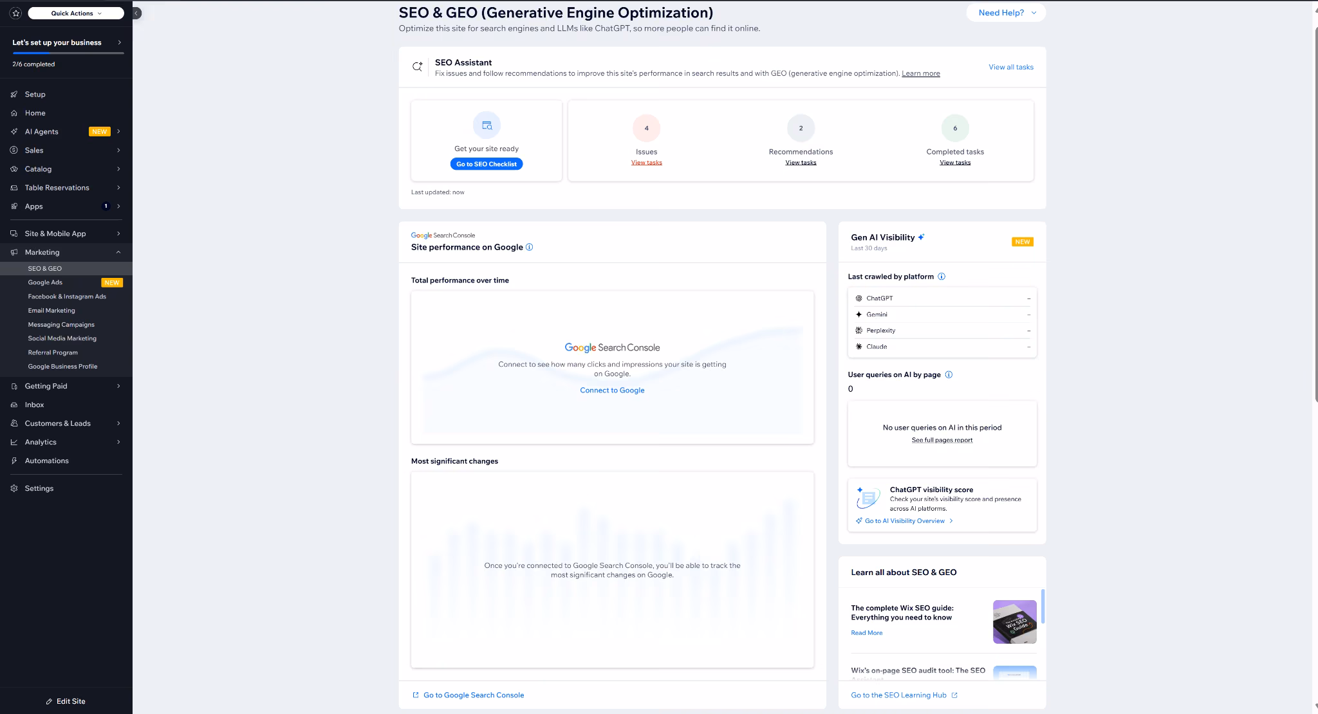Click the Getting Paid icon
The image size is (1318, 714).
point(14,386)
